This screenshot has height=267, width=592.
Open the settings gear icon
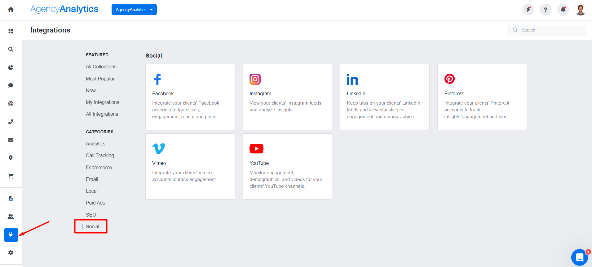point(11,253)
